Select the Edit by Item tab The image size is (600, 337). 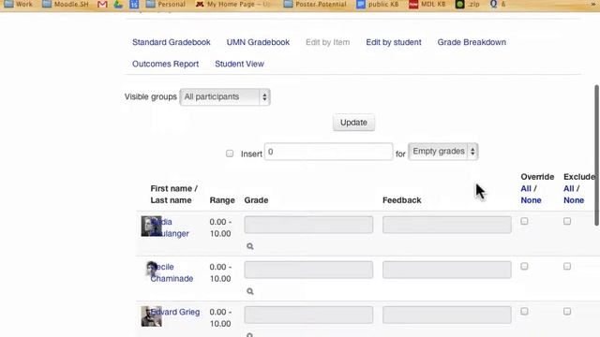point(327,42)
